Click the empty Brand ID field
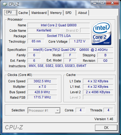 [85, 30]
